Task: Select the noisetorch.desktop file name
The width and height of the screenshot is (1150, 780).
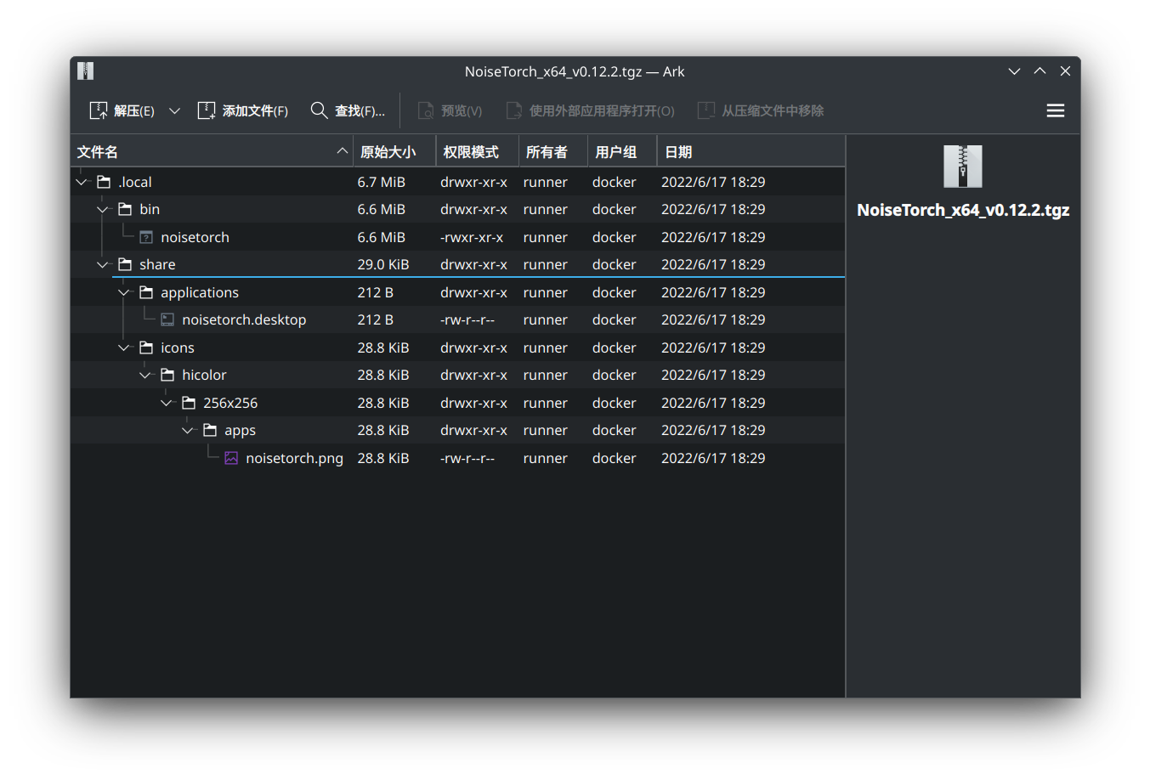Action: [244, 319]
